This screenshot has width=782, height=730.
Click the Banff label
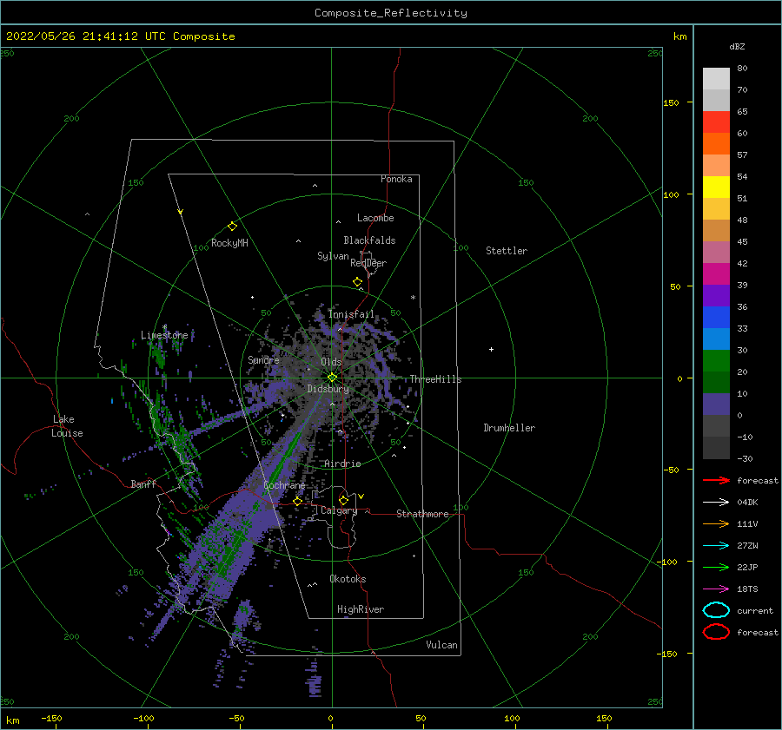[x=143, y=483]
